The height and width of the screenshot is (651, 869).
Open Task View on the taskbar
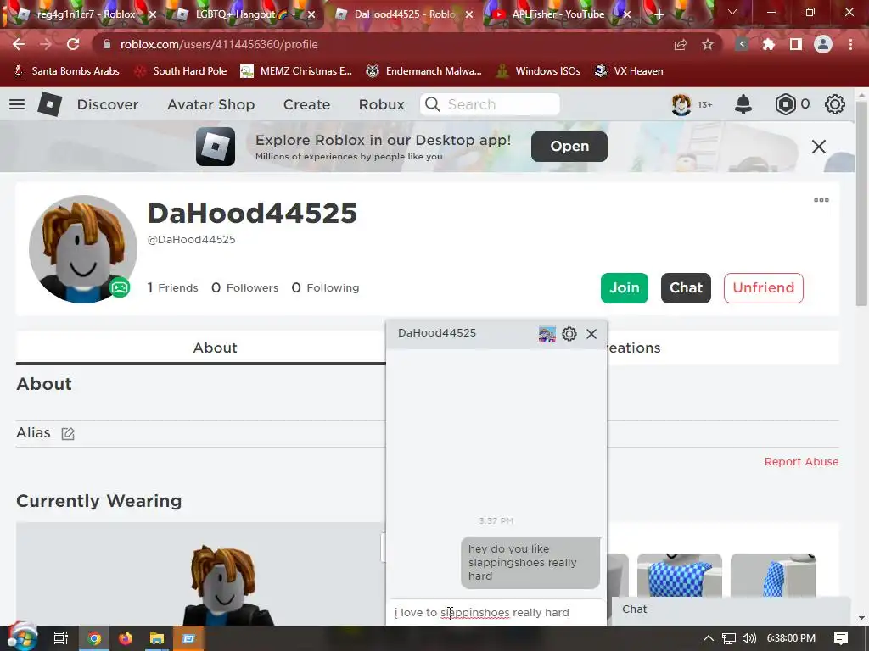point(60,638)
